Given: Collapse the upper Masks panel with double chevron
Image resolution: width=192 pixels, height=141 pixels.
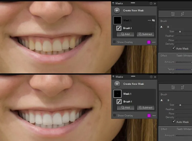Looking at the screenshot, I should point(155,3).
